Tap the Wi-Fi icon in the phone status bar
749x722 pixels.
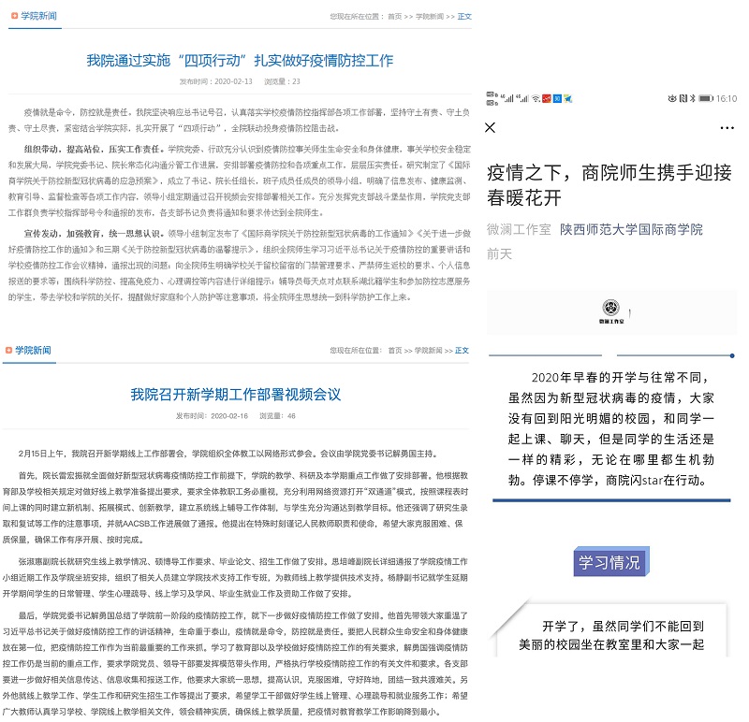coord(535,98)
